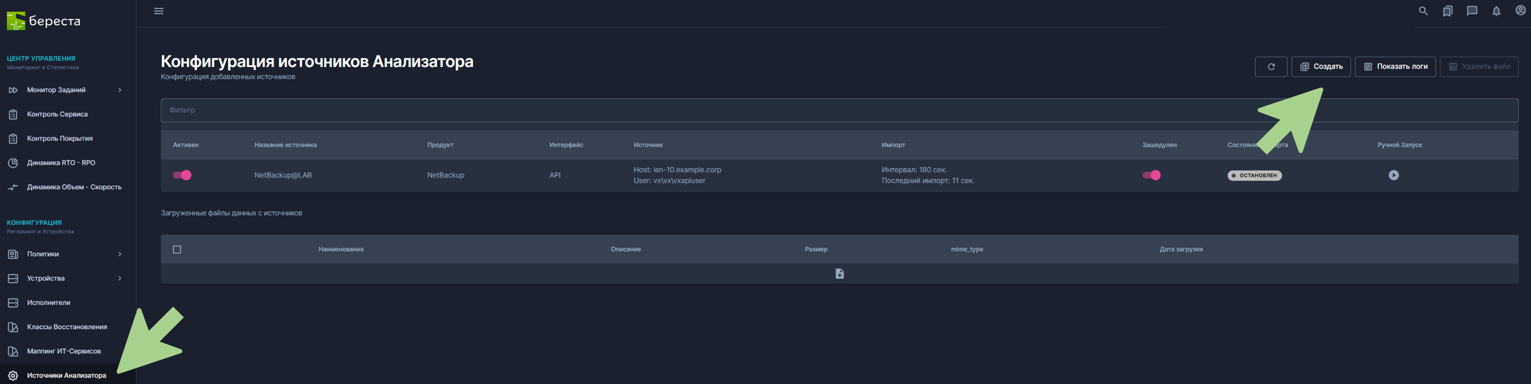Click the add file icon in table

pos(839,274)
